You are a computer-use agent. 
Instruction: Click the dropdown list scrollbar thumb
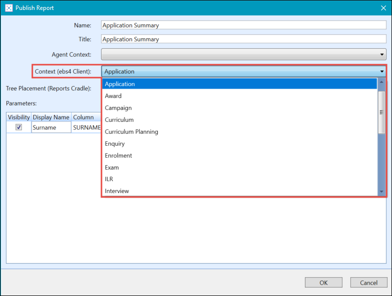(x=382, y=112)
